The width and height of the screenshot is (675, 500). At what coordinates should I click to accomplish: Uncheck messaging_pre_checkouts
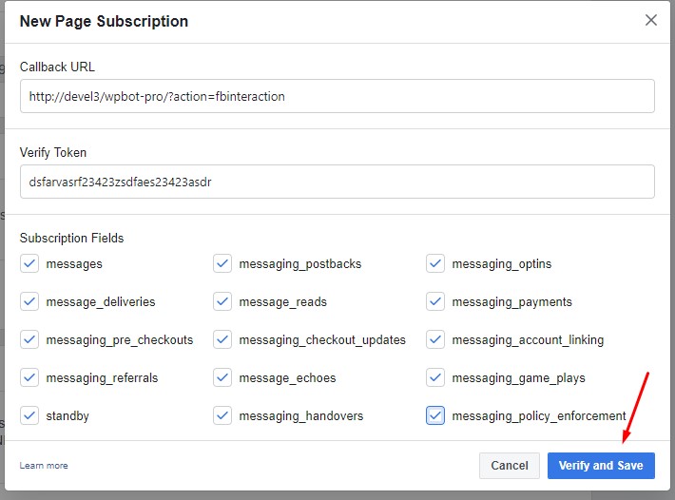coord(29,339)
